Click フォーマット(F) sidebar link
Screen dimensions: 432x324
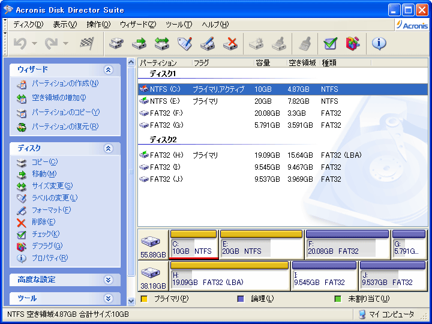(x=51, y=210)
